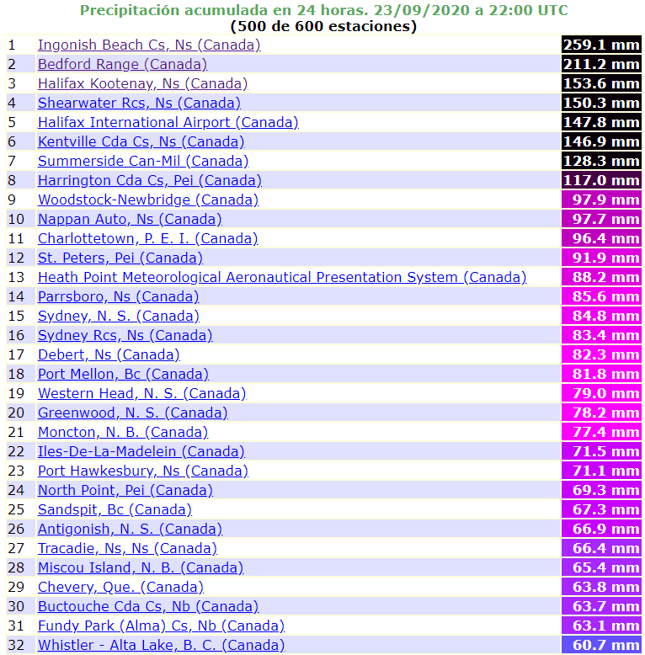Select Fundy Park (Alma) Cs, Nb link
This screenshot has height=655, width=645.
click(162, 626)
